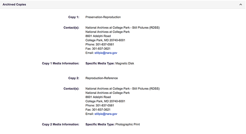The width and height of the screenshot is (246, 134).
Task: Select the Reproduction-Reference value text
Action: coord(101,78)
